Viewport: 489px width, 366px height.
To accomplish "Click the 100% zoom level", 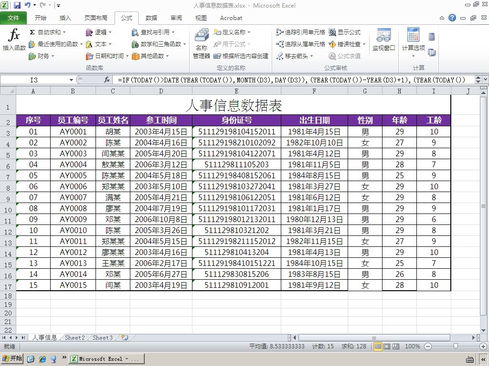I will point(412,346).
